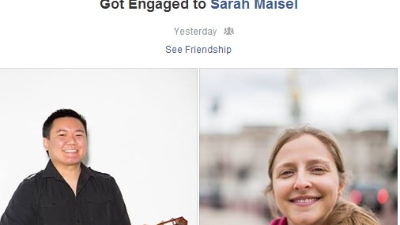Open Sarah Maisel's profile link
The image size is (400, 225).
(254, 5)
